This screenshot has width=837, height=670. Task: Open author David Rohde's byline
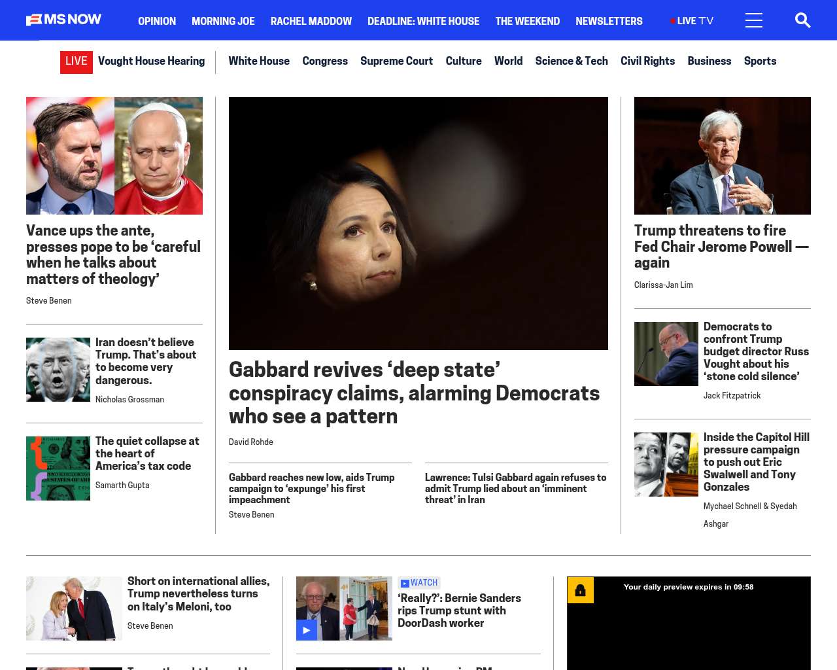[x=250, y=442]
